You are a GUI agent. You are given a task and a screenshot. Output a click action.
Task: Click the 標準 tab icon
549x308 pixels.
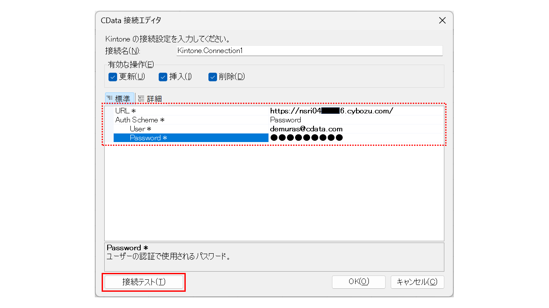click(x=110, y=98)
